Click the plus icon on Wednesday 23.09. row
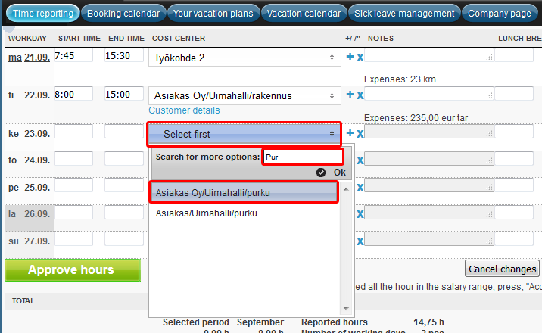 (350, 133)
